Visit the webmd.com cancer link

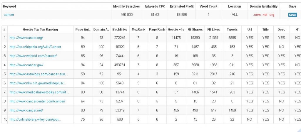[33, 56]
